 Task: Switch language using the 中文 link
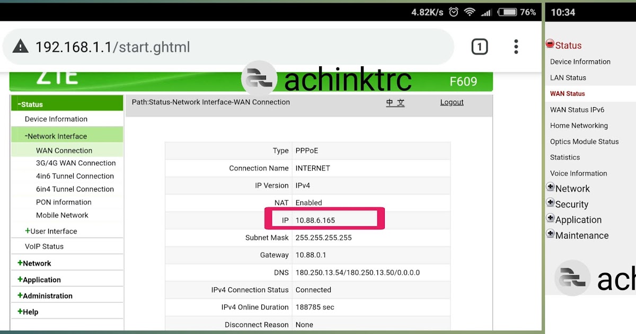click(x=395, y=102)
